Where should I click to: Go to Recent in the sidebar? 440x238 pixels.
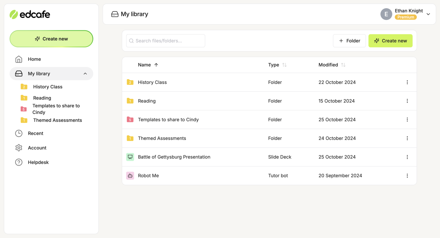click(36, 133)
